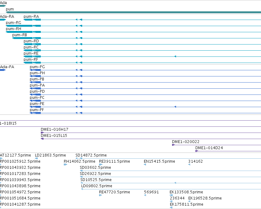This screenshot has width=261, height=209.
Task: Click BAC clone DME1-020O22
Action: click(186, 142)
